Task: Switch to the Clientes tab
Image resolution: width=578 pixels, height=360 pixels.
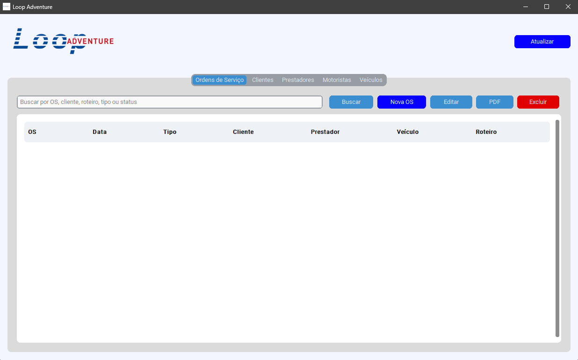Action: tap(263, 80)
